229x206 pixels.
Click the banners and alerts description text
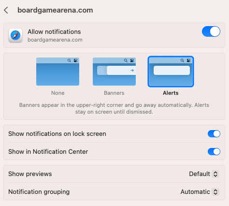[114, 108]
